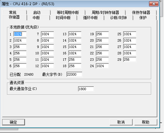The width and height of the screenshot is (164, 133).
Task: Click priority 8 local data field
Action: pos(47,40)
